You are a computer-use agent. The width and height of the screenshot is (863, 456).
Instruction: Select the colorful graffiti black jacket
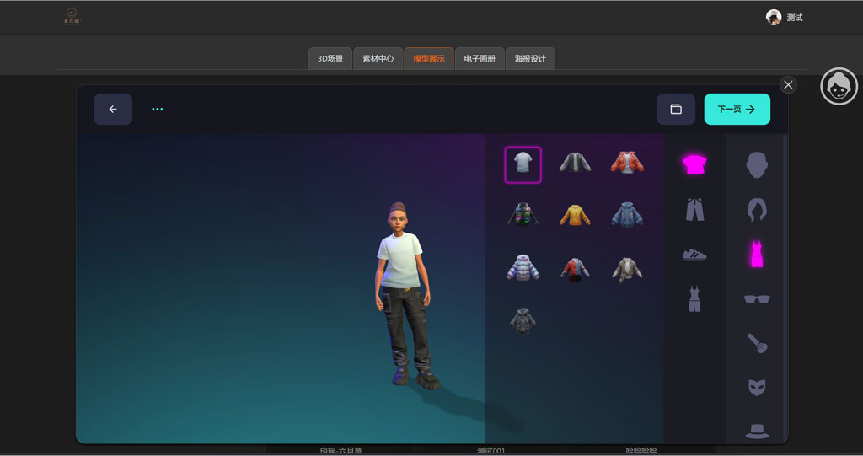pos(523,215)
